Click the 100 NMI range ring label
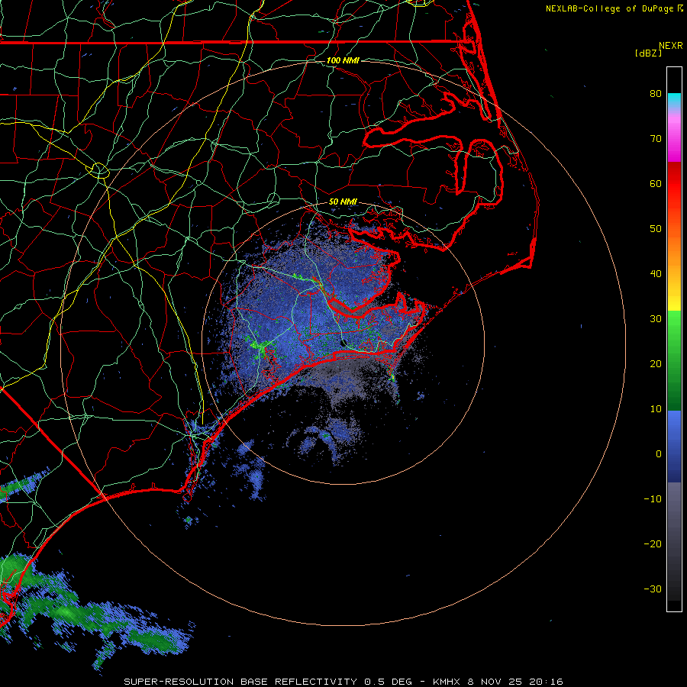687x687 pixels. point(343,60)
